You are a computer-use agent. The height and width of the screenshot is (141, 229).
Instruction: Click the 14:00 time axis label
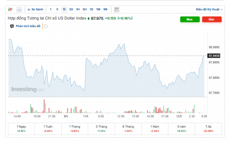pos(17,116)
